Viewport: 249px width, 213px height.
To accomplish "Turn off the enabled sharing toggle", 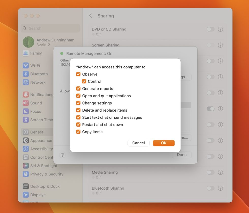I will tap(210, 109).
